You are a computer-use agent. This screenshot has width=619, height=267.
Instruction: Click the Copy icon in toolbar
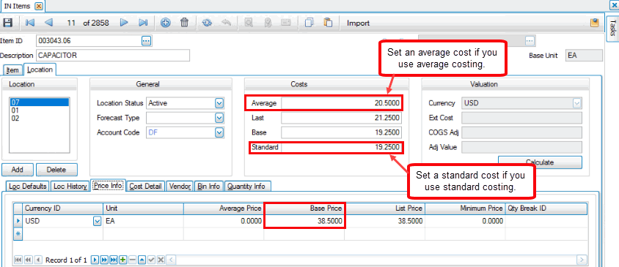pos(309,23)
